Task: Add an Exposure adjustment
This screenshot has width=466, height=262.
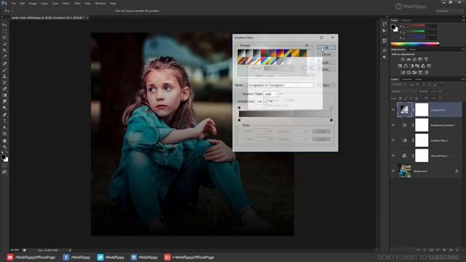Action: 420,60
